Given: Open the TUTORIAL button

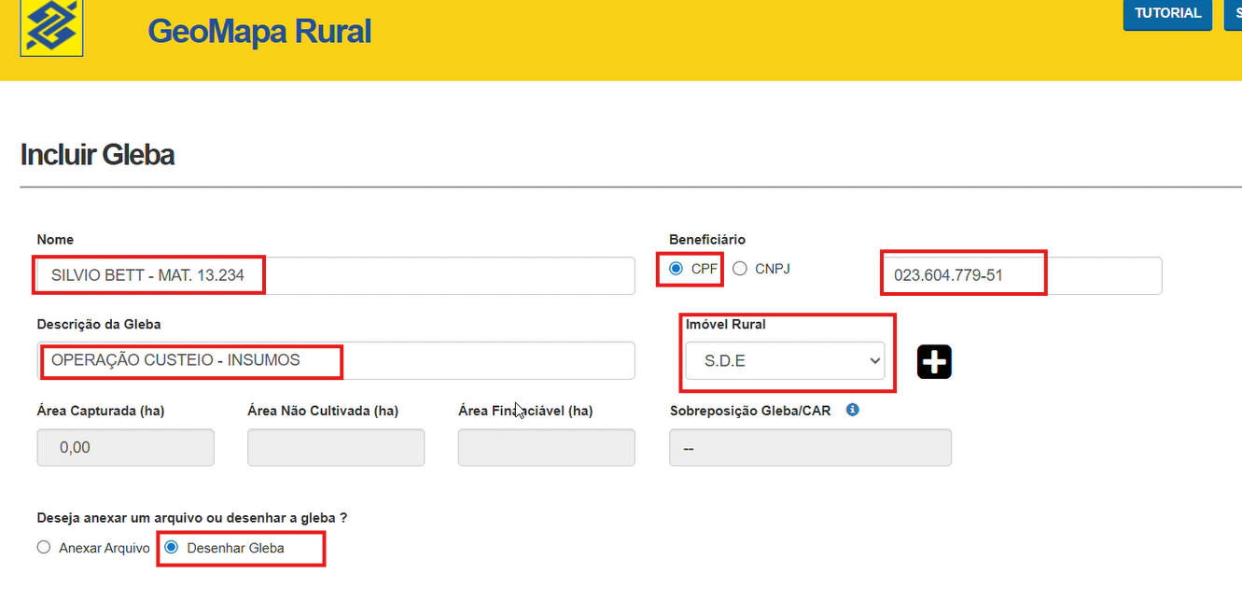Looking at the screenshot, I should tap(1166, 14).
